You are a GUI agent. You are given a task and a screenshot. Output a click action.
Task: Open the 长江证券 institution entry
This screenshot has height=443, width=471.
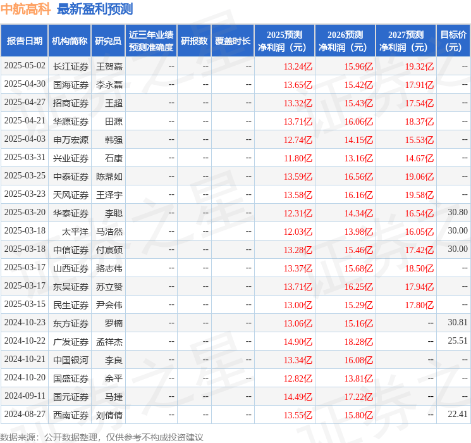pos(71,66)
